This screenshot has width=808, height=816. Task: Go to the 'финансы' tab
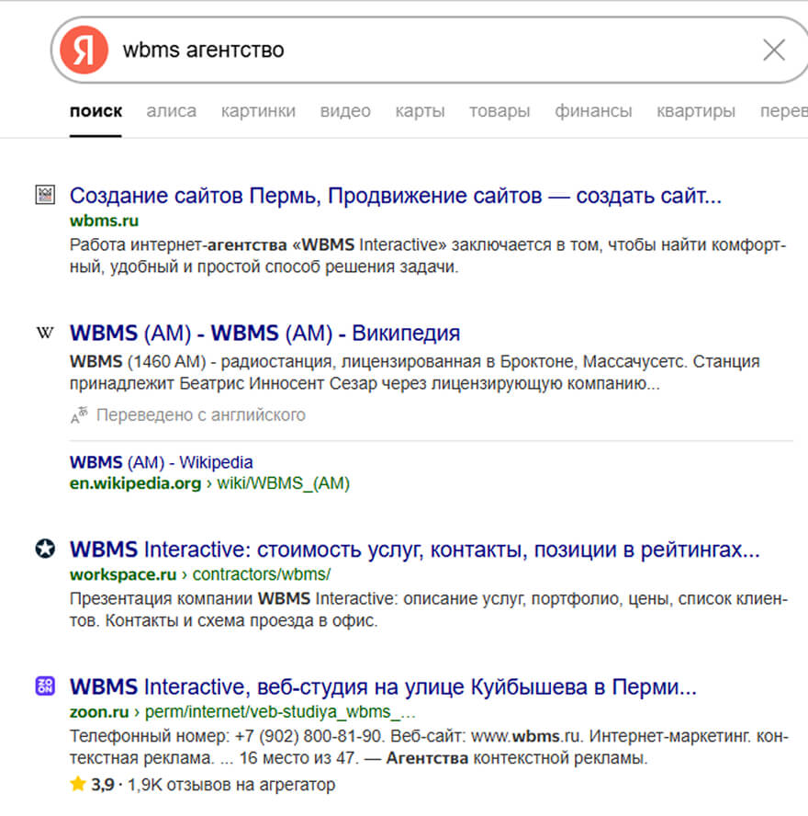(593, 111)
